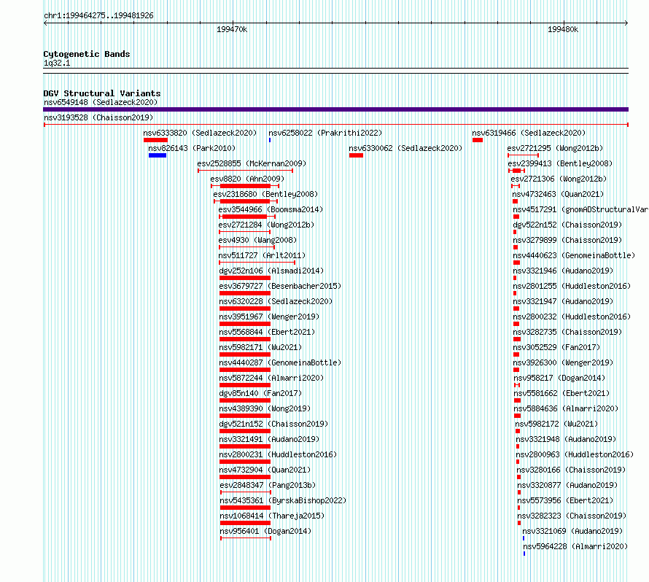Click esv2528855 (McKernan2009) variant label

tap(252, 163)
